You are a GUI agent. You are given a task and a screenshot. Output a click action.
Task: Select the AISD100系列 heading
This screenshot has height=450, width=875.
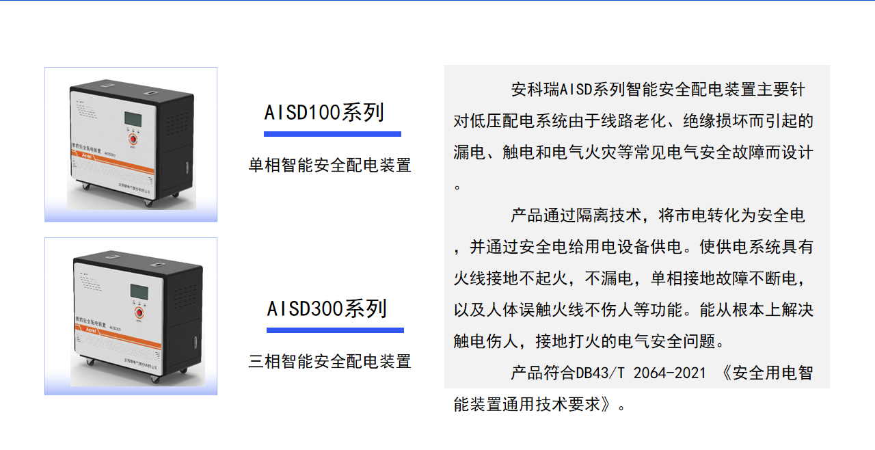[325, 113]
